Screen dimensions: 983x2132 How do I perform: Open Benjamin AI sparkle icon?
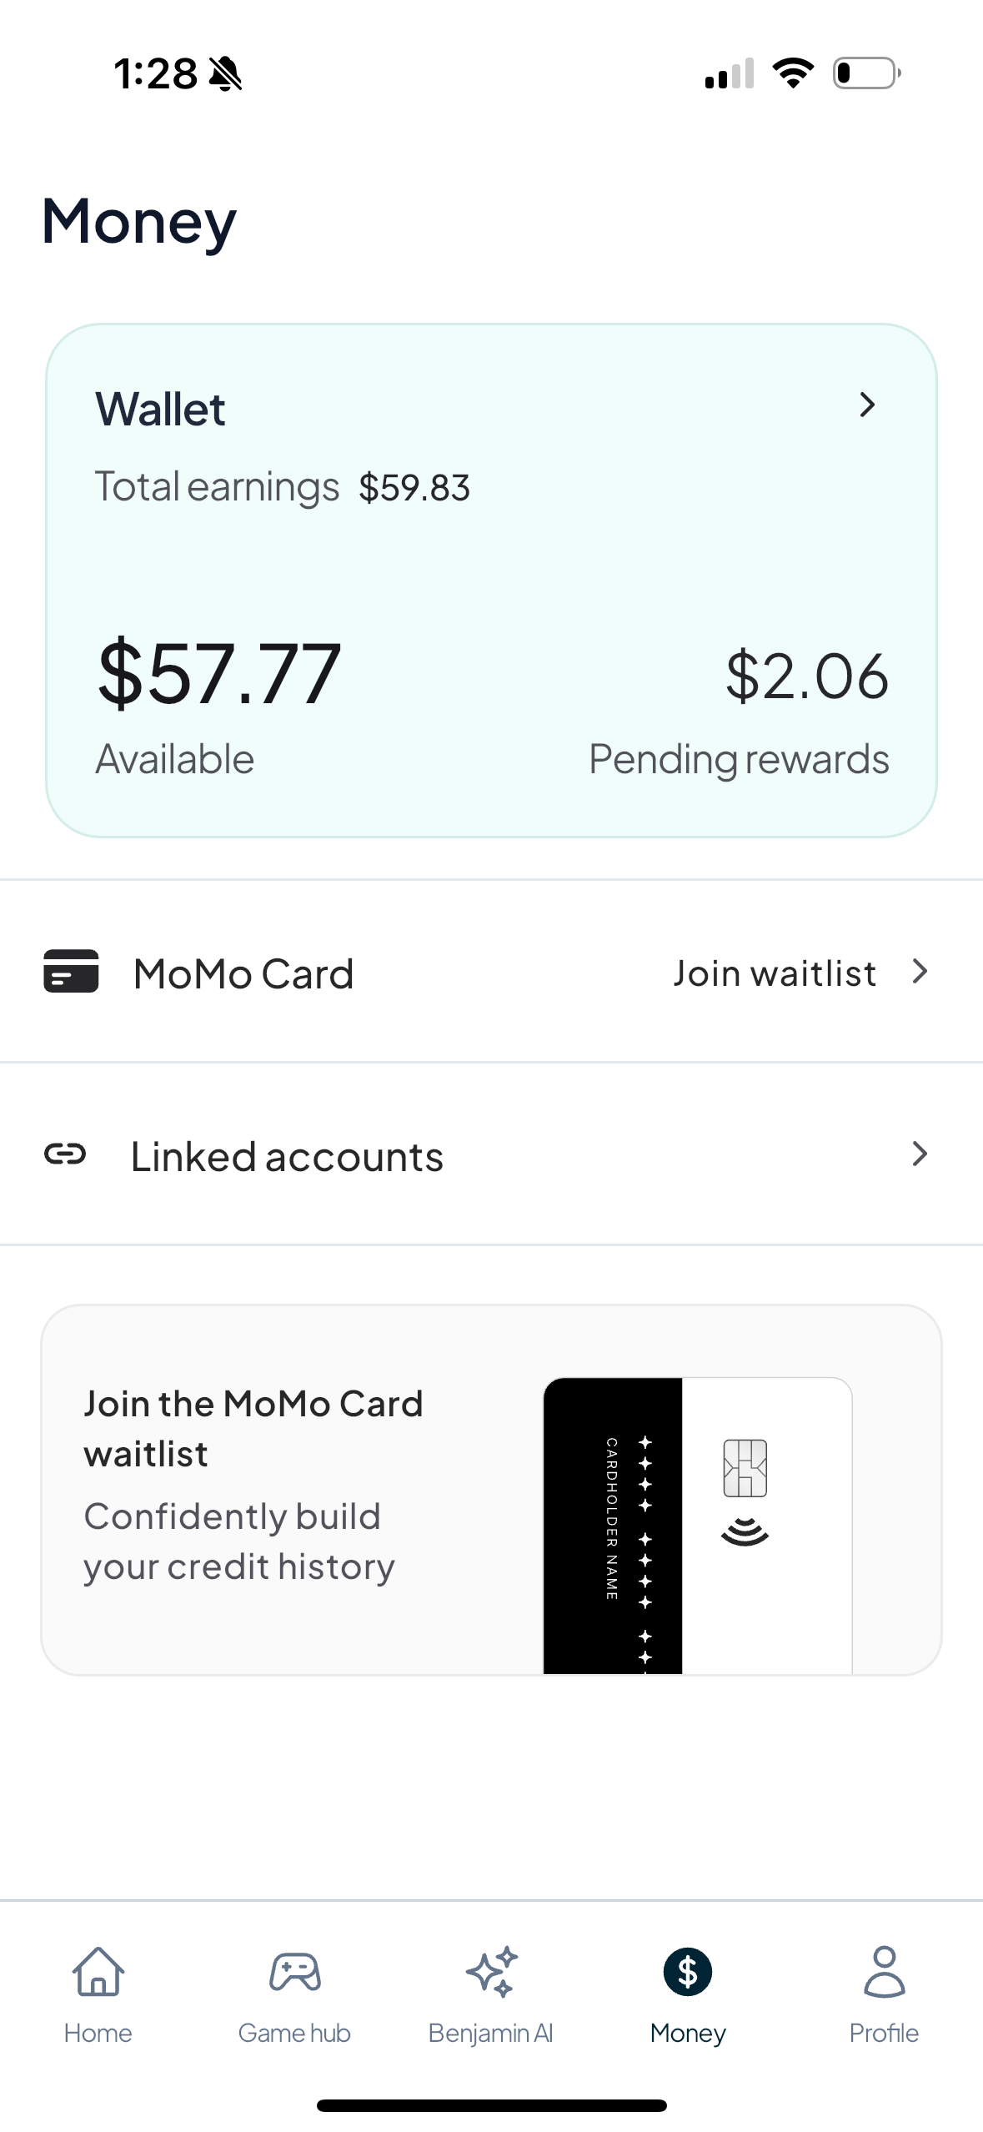(491, 1972)
